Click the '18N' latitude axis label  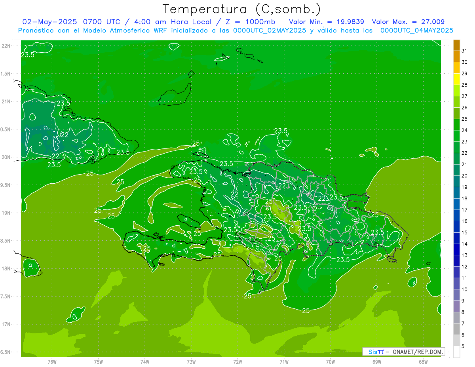pos(6,269)
